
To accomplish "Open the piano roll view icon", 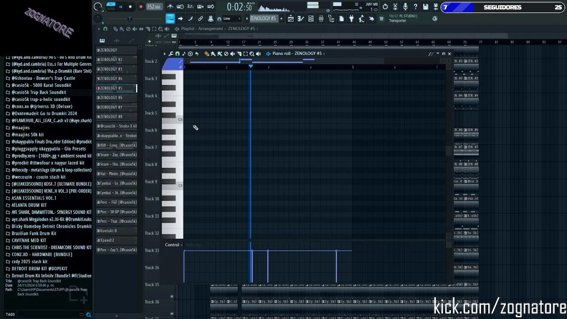I will (301, 19).
